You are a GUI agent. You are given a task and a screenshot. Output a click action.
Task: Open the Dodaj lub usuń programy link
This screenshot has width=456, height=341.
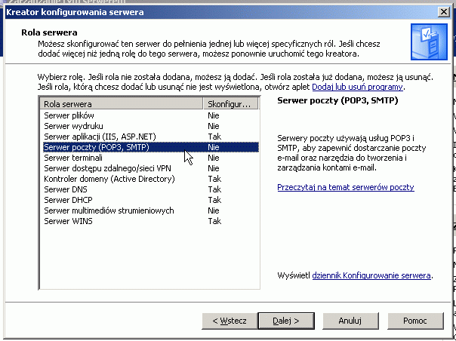357,87
